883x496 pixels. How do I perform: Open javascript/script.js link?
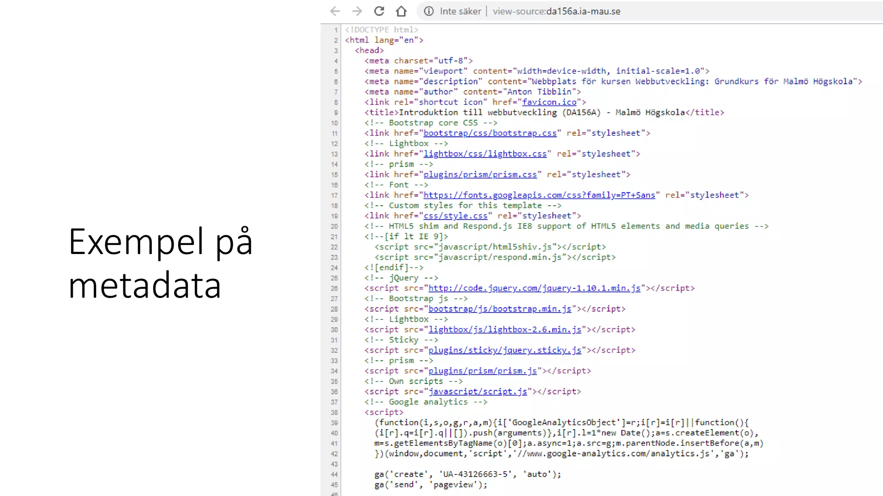477,391
